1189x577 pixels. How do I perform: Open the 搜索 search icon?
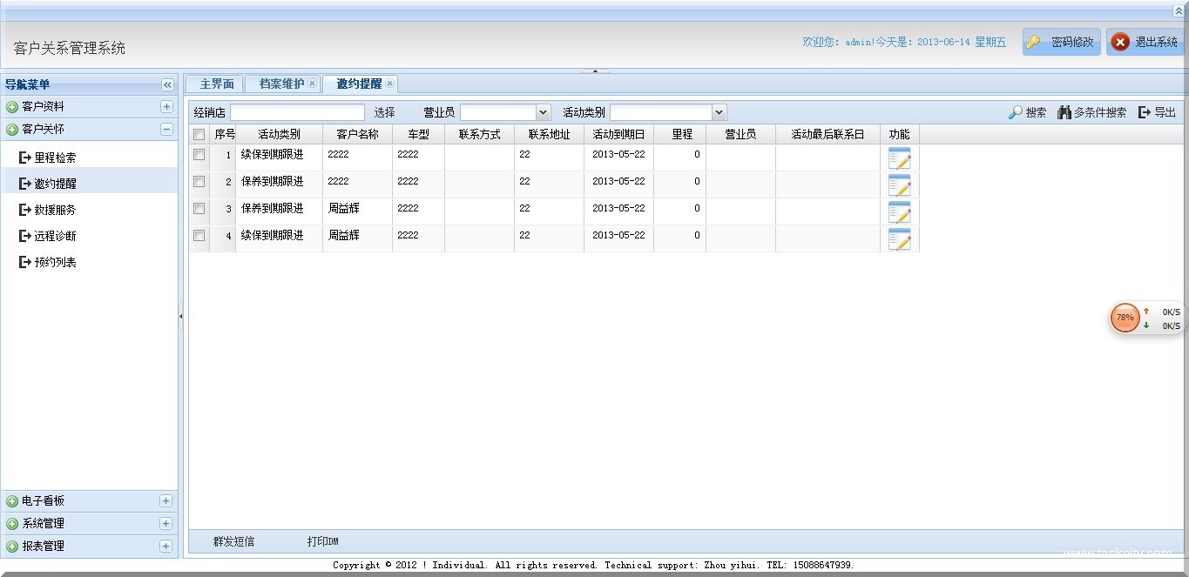coord(1015,111)
